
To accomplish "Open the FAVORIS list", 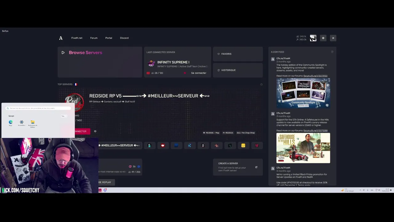I will pos(238,54).
